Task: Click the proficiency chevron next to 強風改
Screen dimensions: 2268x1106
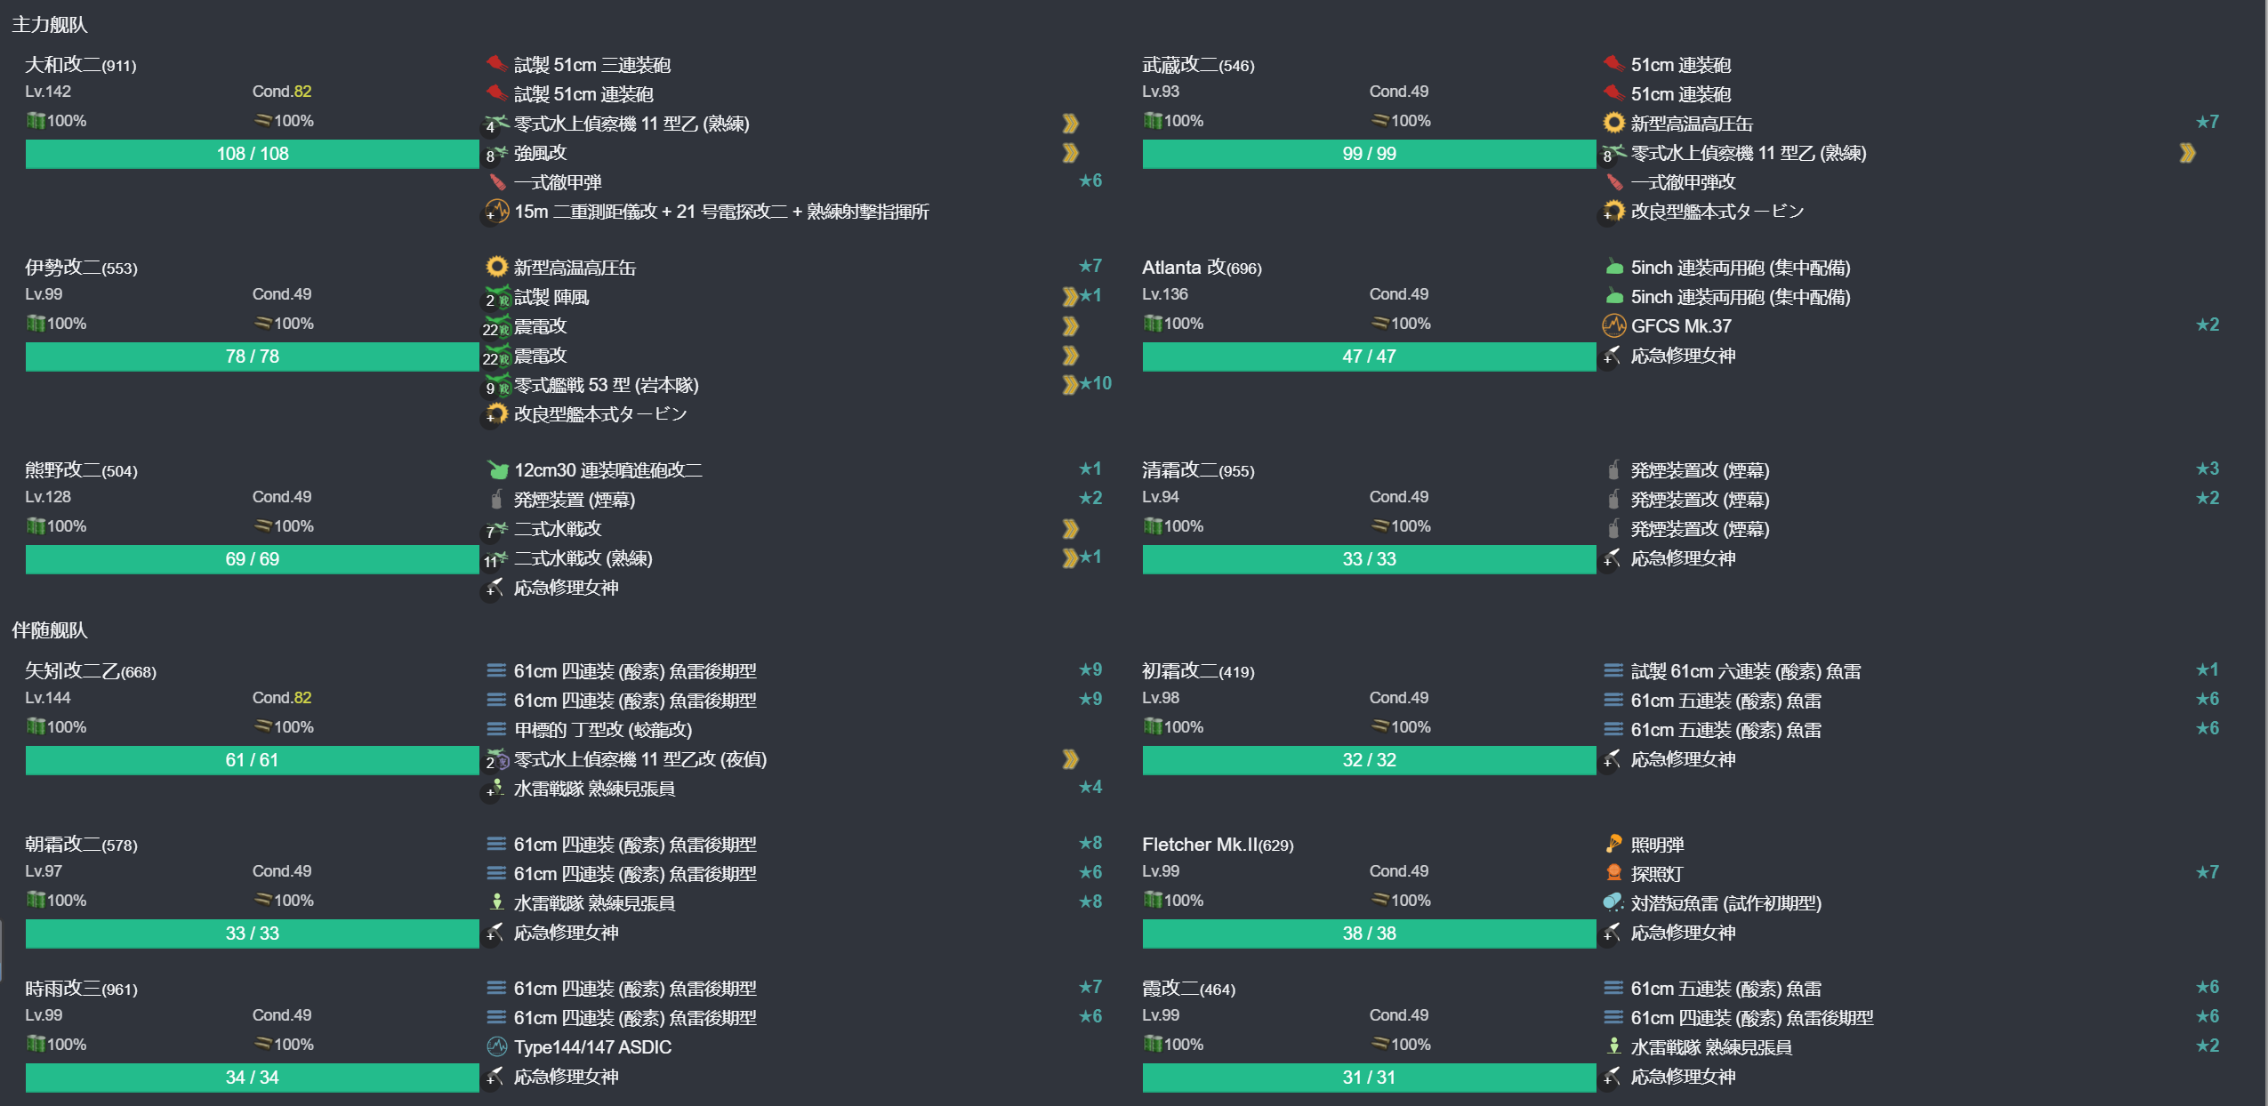Action: click(x=1072, y=153)
